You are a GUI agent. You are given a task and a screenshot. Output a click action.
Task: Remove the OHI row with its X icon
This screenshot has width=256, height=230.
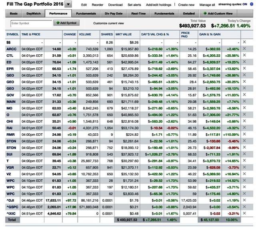click(244, 121)
